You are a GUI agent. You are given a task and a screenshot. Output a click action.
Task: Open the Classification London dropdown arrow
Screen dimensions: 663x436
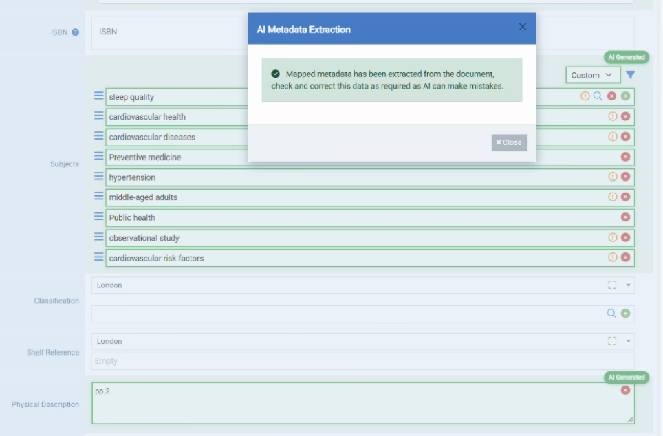(x=629, y=285)
